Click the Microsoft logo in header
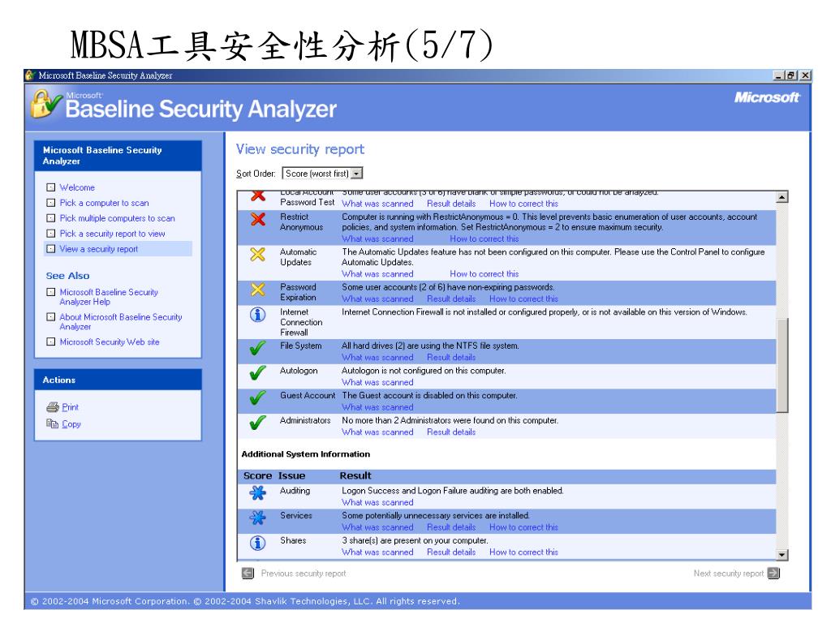 pos(767,97)
